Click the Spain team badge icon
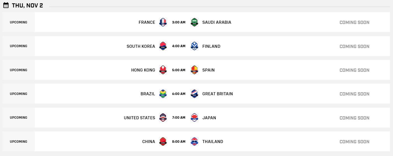The width and height of the screenshot is (393, 156). point(194,70)
